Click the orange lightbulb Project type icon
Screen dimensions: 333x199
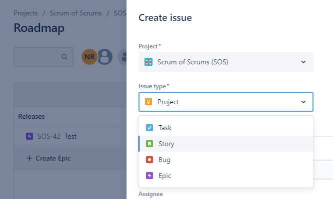point(148,102)
